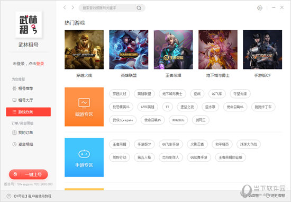This screenshot has height=202, width=291.
Task: Select the 第五人格 tag
Action: tap(144, 157)
